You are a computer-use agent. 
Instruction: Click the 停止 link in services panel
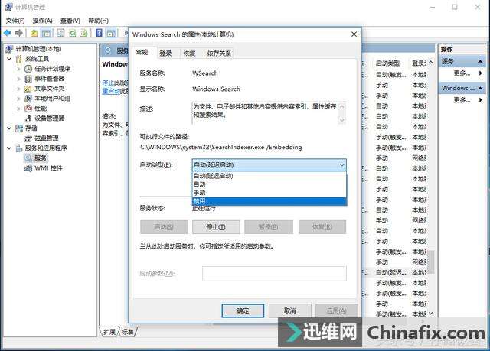tap(108, 83)
